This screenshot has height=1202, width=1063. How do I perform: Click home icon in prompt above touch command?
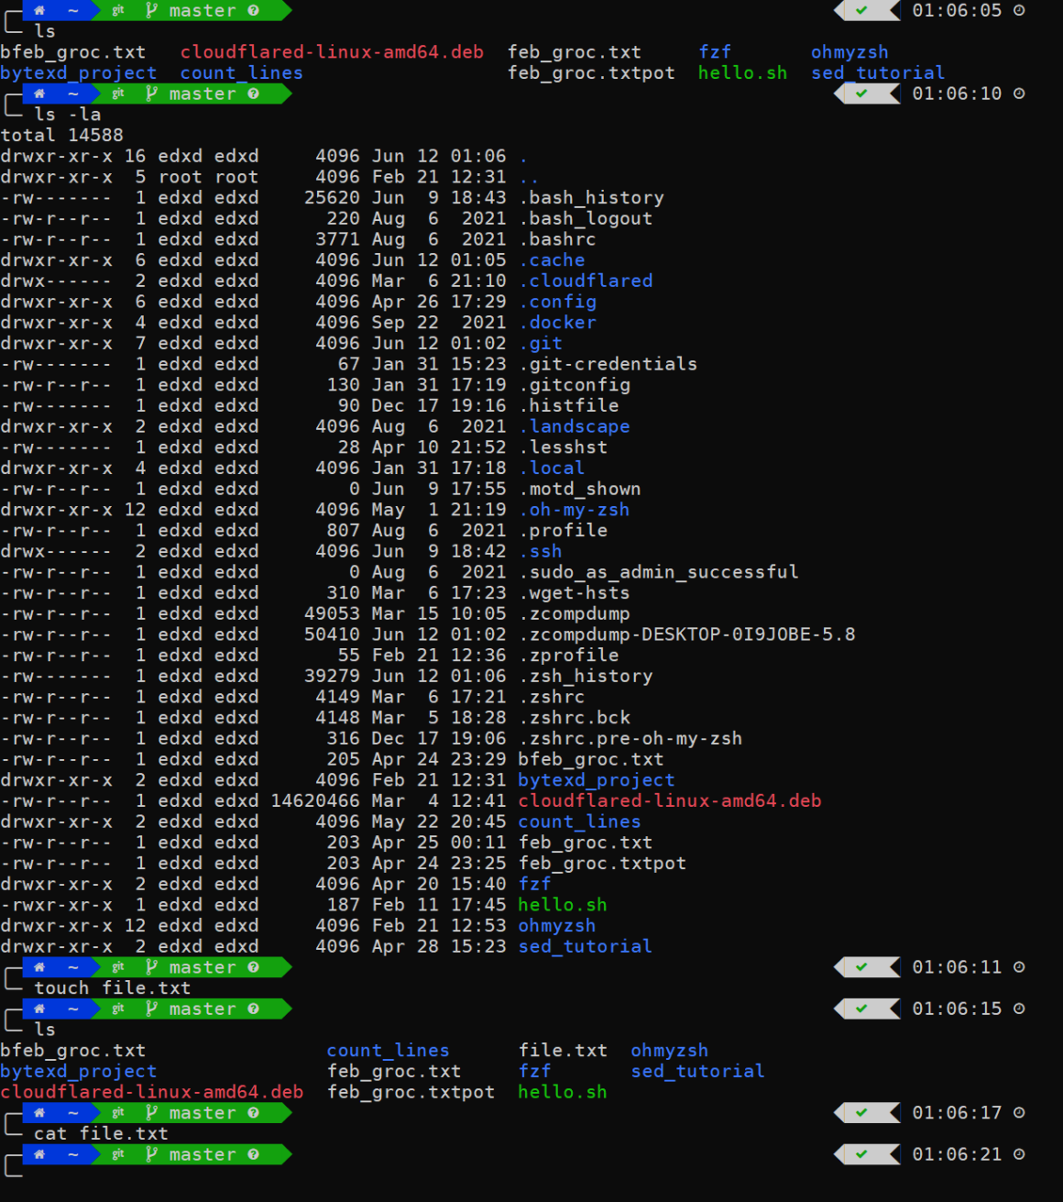(39, 967)
